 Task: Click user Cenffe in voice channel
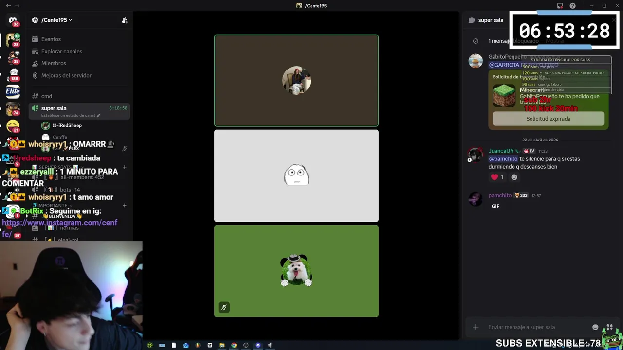point(59,137)
